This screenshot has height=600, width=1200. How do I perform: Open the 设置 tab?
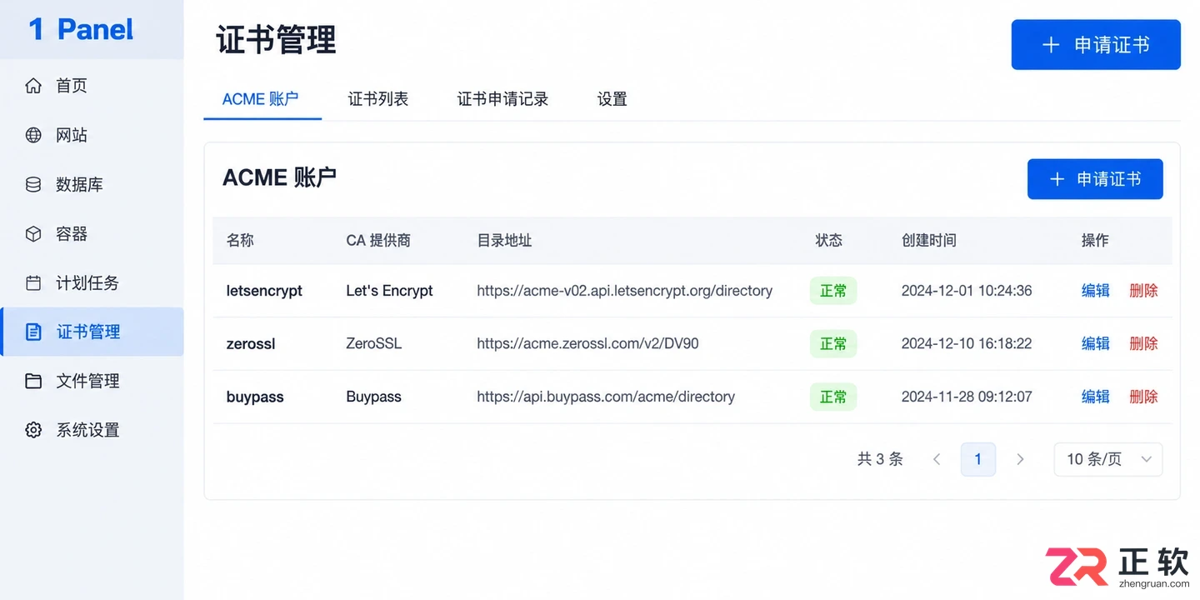[612, 99]
